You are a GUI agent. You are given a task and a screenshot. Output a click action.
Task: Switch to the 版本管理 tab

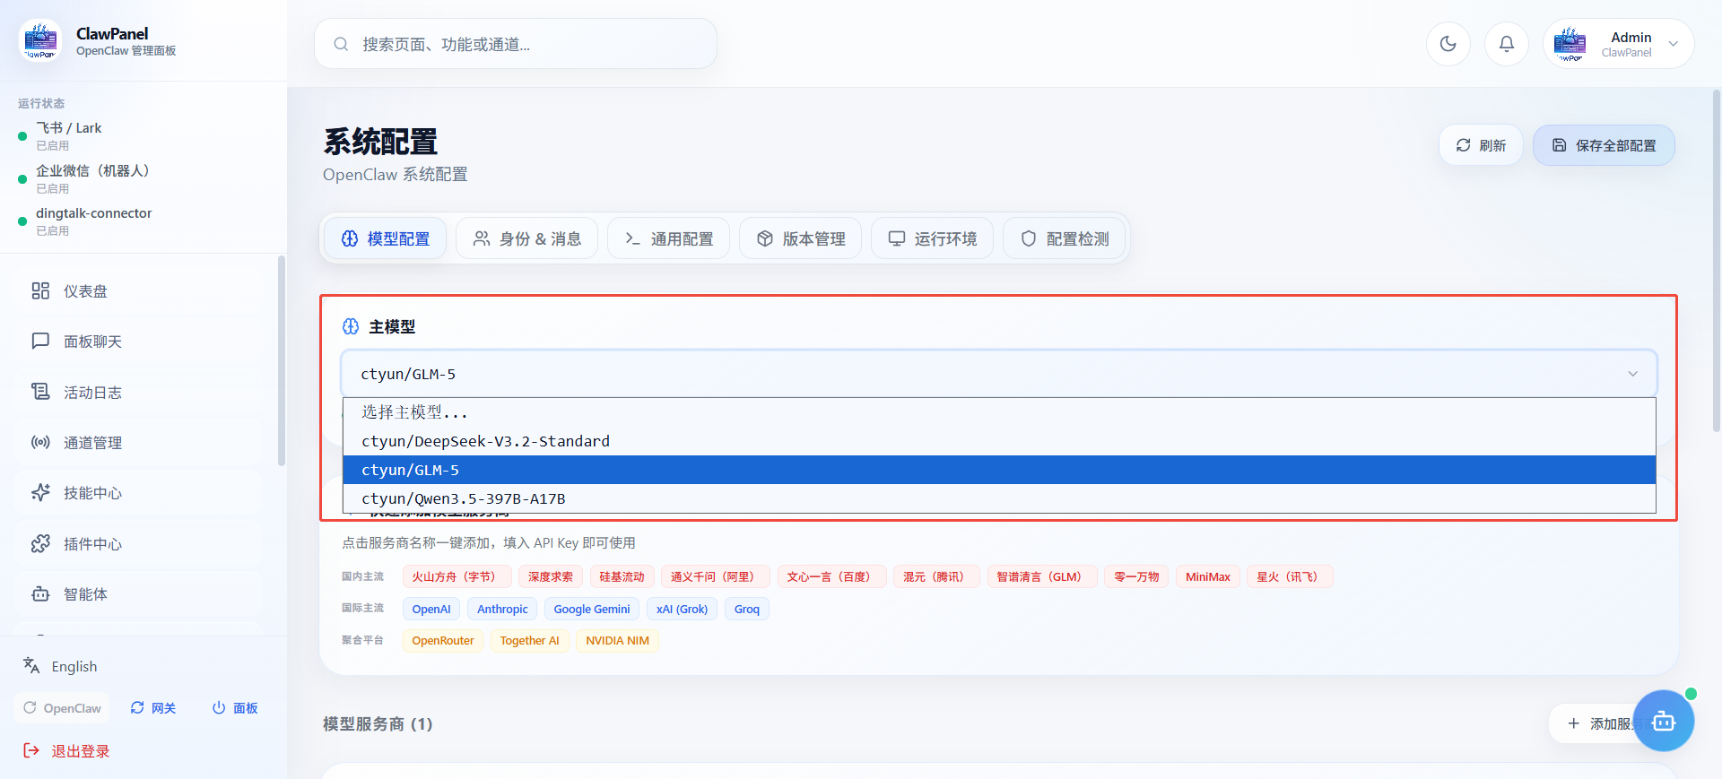[x=800, y=239]
